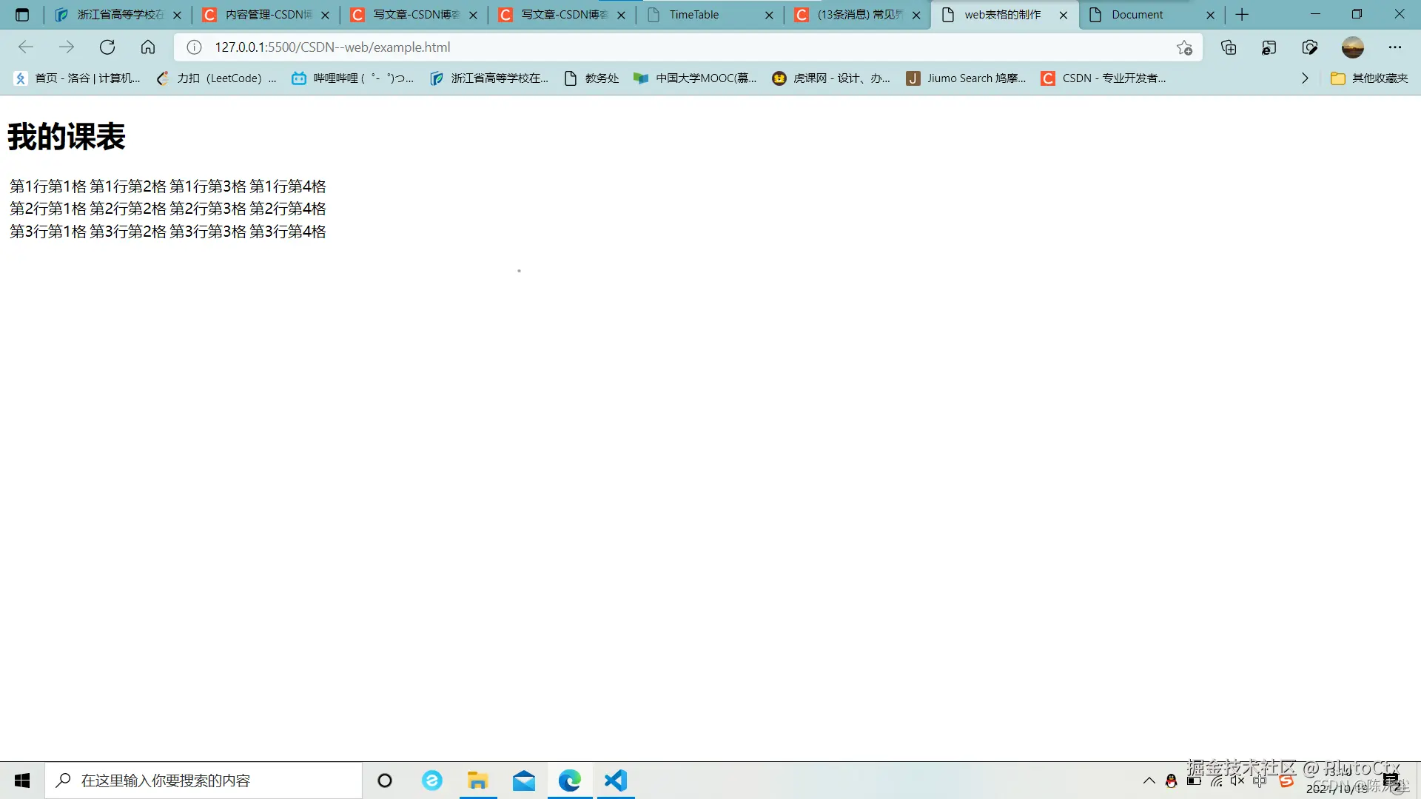Viewport: 1421px width, 799px height.
Task: Click the Windows taskbar search box
Action: pyautogui.click(x=204, y=781)
